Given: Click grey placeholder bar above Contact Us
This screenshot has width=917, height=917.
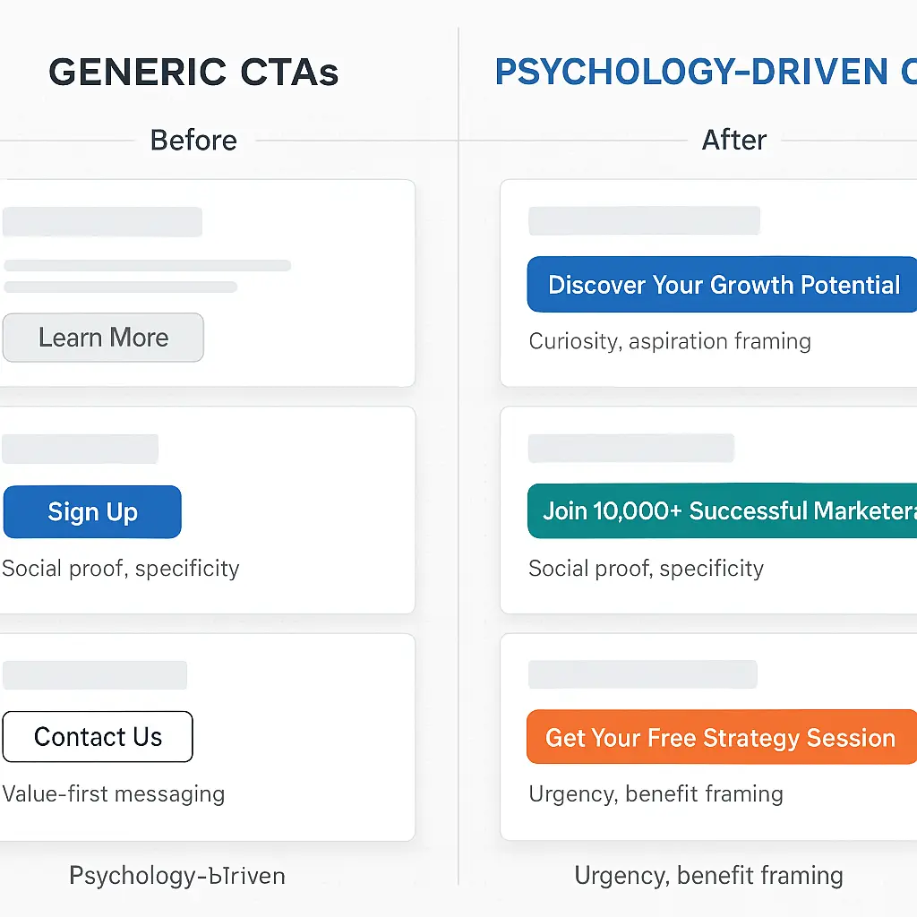Looking at the screenshot, I should tap(95, 675).
